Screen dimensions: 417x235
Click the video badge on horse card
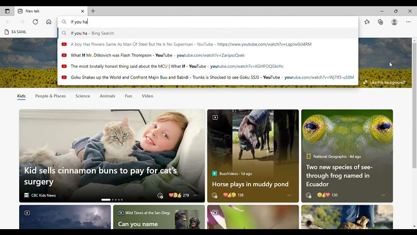(215, 117)
